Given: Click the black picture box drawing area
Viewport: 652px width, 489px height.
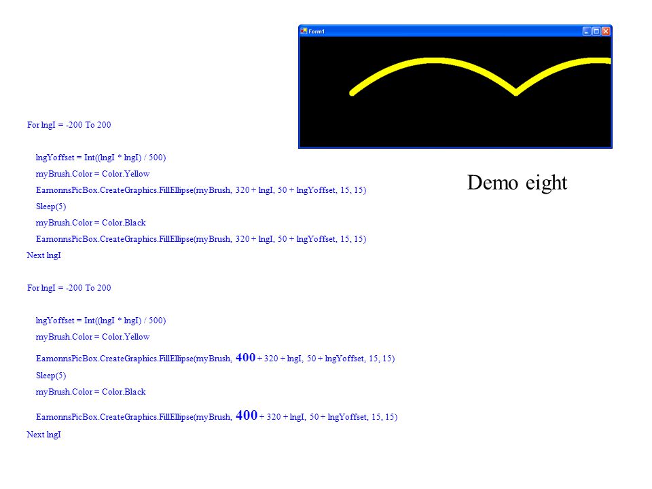Looking at the screenshot, I should click(x=455, y=92).
